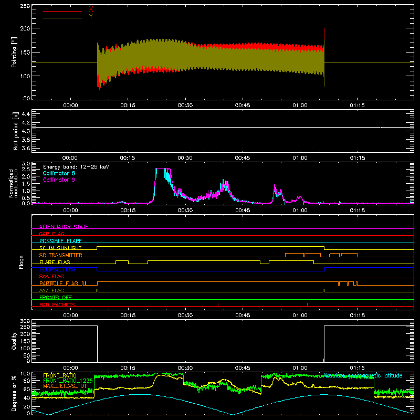
Task: Click the Normalized modulation axis title
Action: (x=13, y=183)
